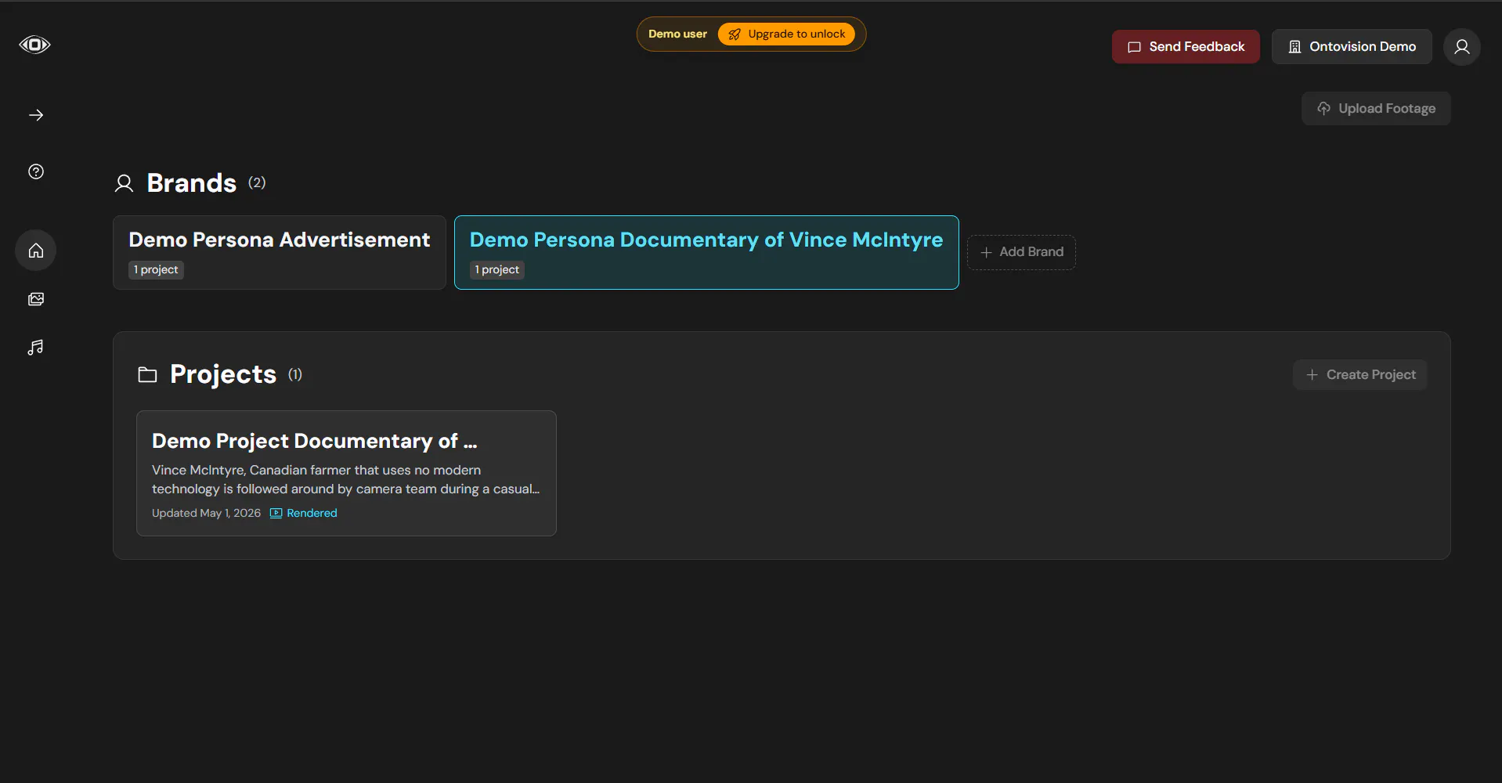The width and height of the screenshot is (1502, 783).
Task: Go to Home in sidebar
Action: click(x=36, y=251)
